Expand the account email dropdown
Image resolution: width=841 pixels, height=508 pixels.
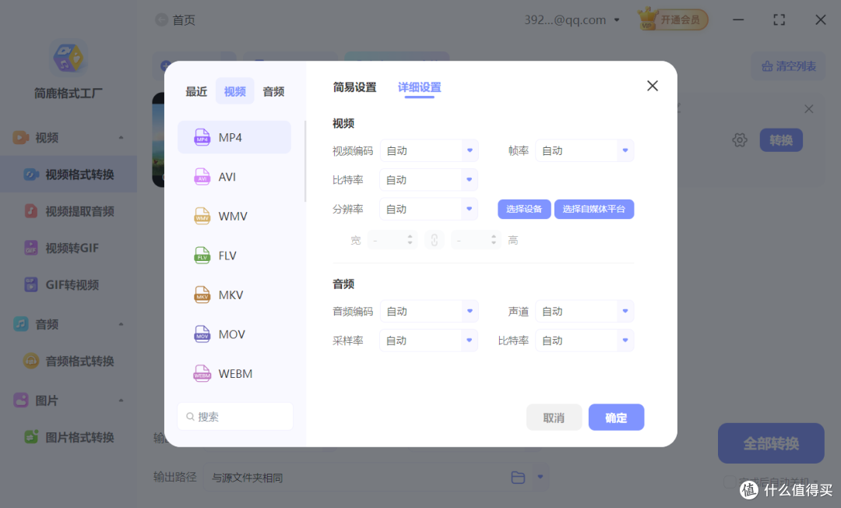click(617, 20)
